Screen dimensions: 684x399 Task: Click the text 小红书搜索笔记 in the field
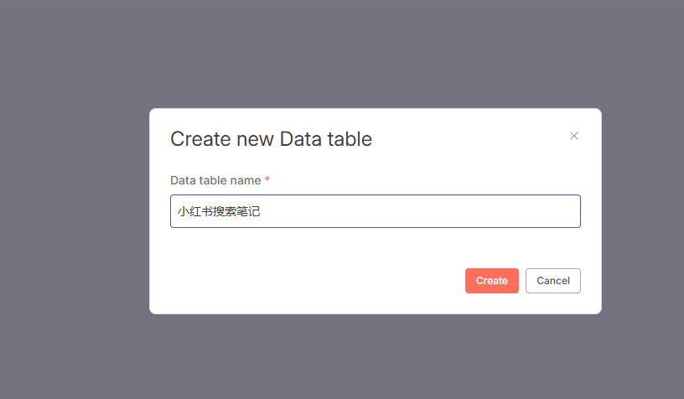tap(219, 212)
